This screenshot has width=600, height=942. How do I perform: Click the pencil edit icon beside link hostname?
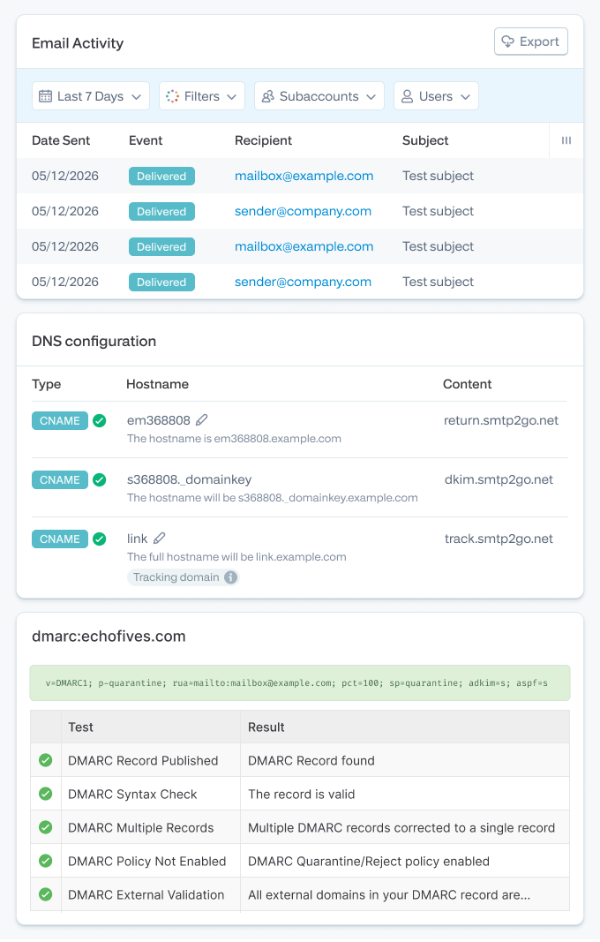coord(159,539)
